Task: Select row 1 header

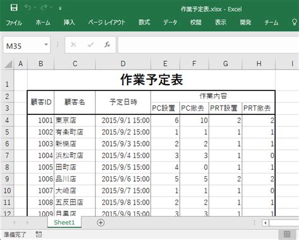Action: click(x=7, y=80)
